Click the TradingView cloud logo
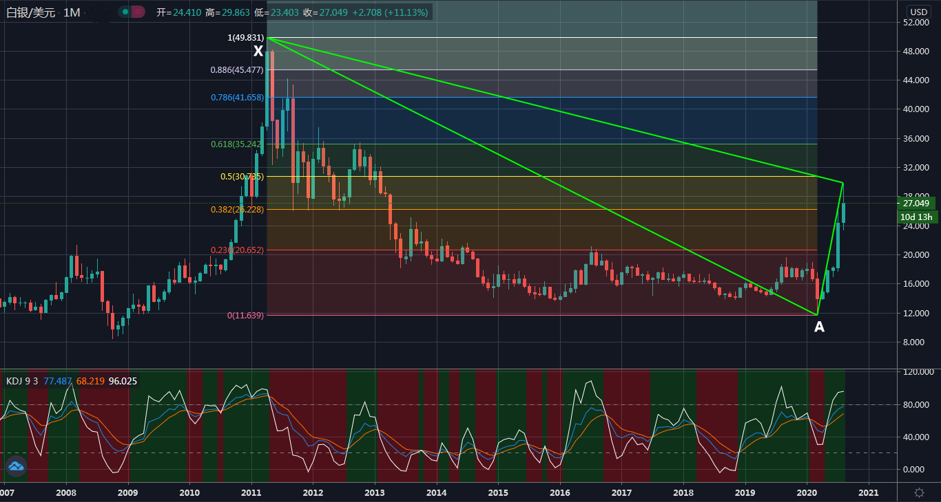The image size is (941, 502). tap(16, 466)
